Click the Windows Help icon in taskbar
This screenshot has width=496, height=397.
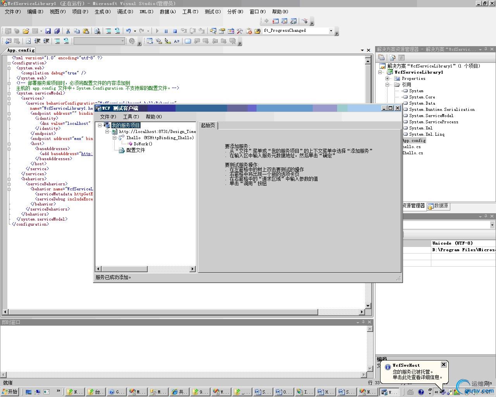coord(421,392)
